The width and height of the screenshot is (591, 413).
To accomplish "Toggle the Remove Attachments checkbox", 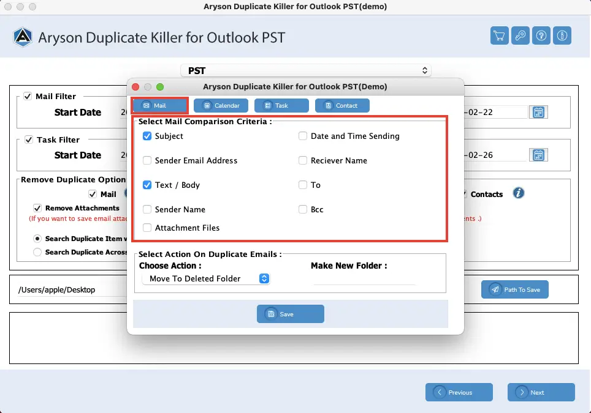I will [37, 208].
